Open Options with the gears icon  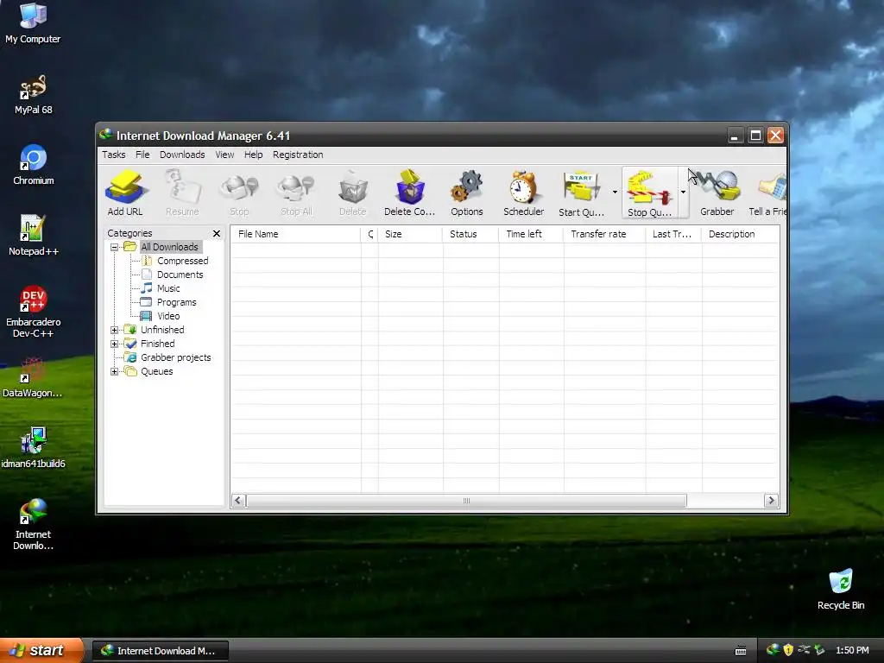tap(467, 193)
